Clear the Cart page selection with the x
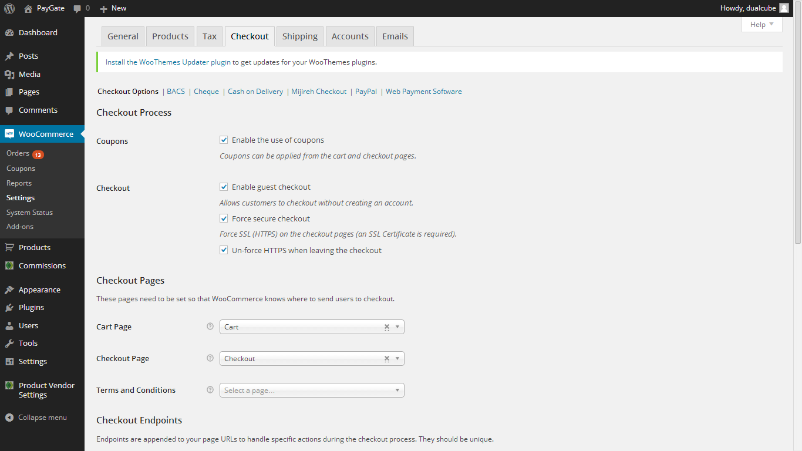802x451 pixels. [x=387, y=327]
